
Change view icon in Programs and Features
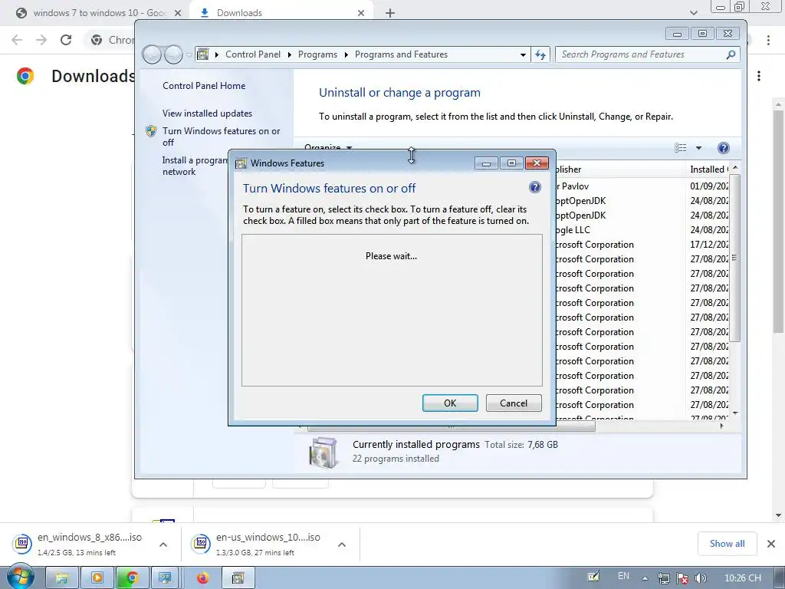click(681, 148)
